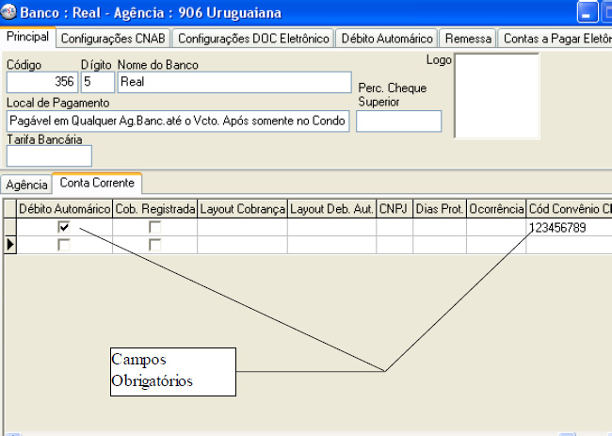The width and height of the screenshot is (612, 436).
Task: Open the Contas a Pagar Eletrônico tab
Action: click(x=556, y=39)
